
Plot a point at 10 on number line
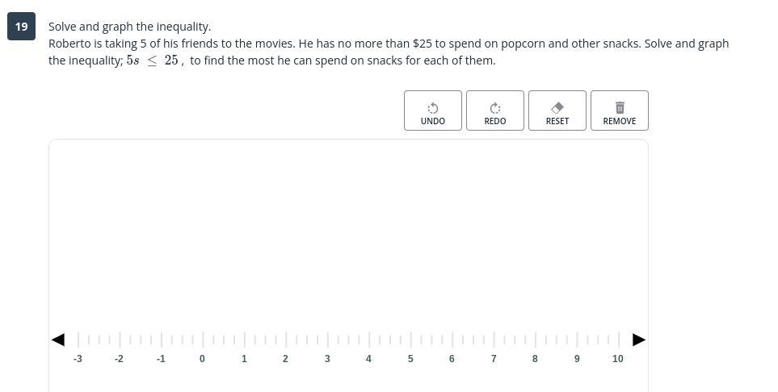tap(618, 340)
